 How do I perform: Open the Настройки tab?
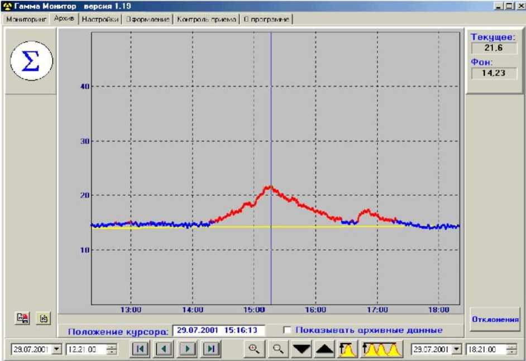[x=100, y=19]
